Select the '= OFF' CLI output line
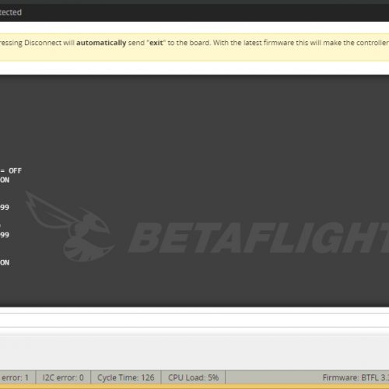 coord(11,170)
